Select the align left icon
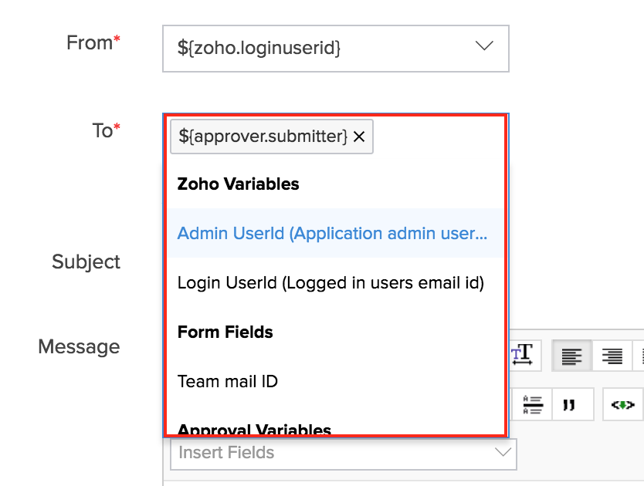The width and height of the screenshot is (644, 486). [x=571, y=356]
